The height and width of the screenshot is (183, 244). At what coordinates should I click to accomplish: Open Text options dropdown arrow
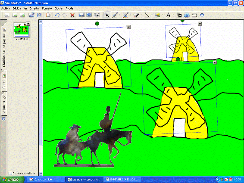[173, 15]
